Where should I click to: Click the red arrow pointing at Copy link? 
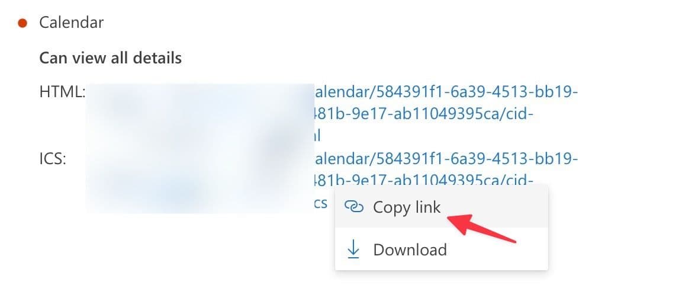click(x=481, y=228)
